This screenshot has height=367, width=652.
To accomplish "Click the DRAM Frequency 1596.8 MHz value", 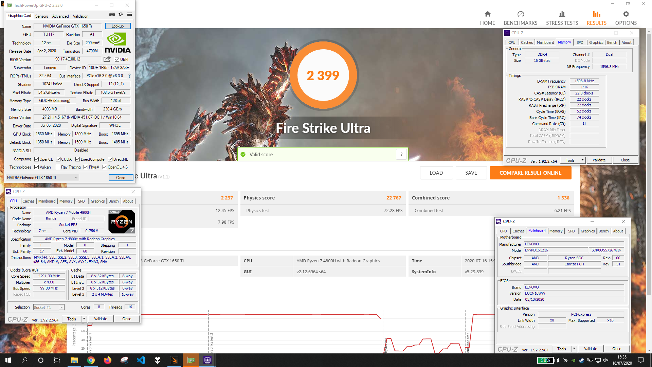I will 584,81.
